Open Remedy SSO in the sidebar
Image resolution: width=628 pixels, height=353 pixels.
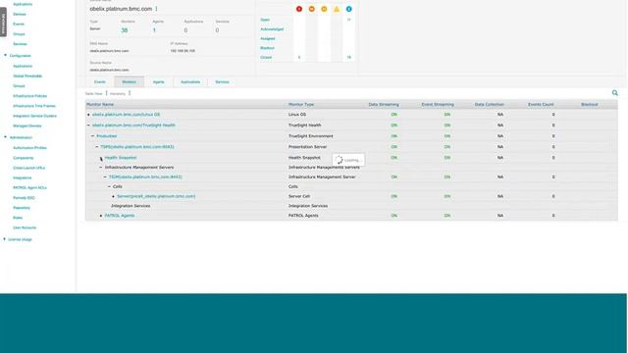coord(24,198)
